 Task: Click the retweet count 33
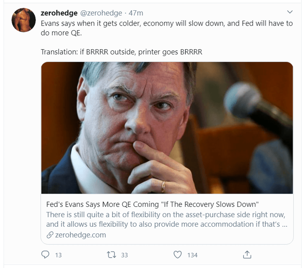click(x=124, y=255)
